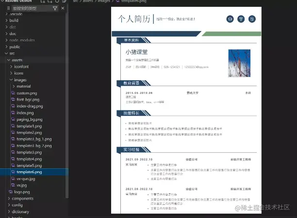
Task: Grab the find widget drag handle dots
Action: (x=8, y=8)
